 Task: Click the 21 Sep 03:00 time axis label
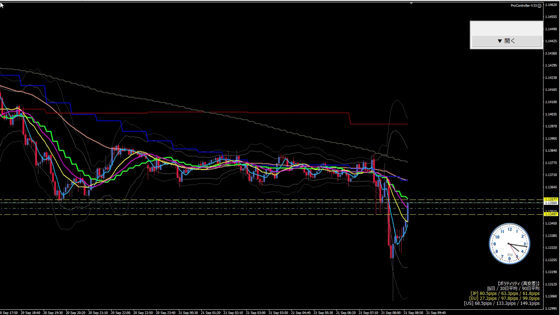[x=256, y=313]
